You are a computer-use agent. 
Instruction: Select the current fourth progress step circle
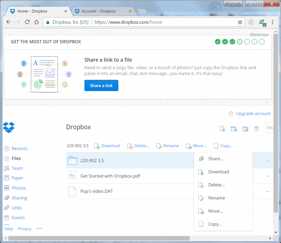click(240, 42)
